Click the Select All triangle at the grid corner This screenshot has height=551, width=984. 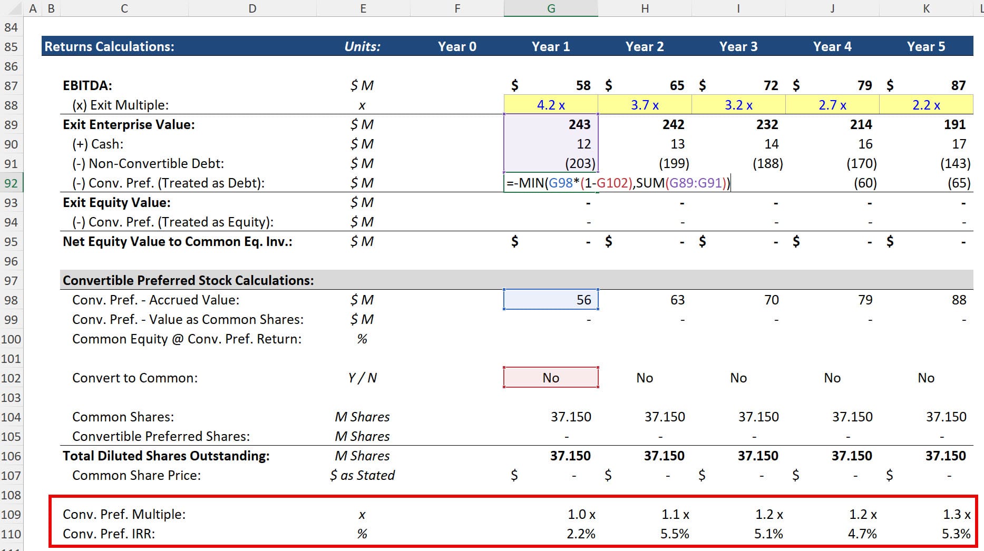(x=16, y=8)
